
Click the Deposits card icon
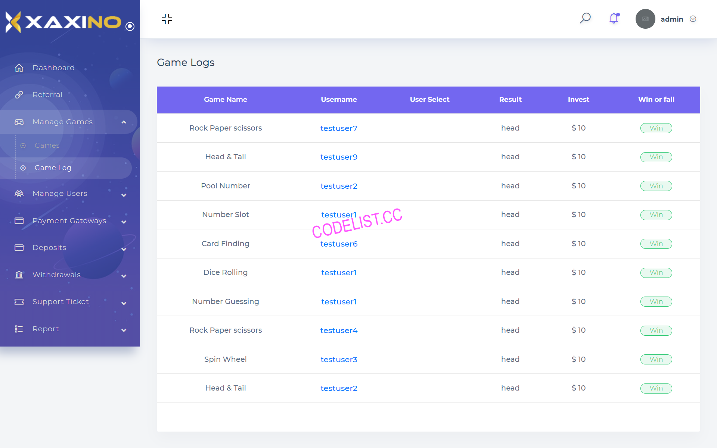[x=19, y=248]
